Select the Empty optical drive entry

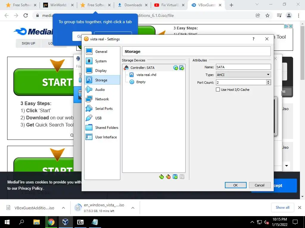click(141, 82)
